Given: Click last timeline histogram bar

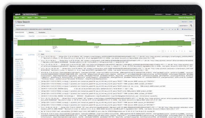Looking at the screenshot, I should coord(188,43).
